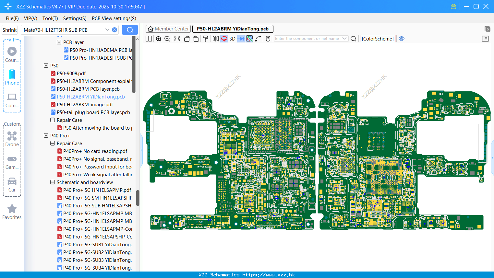The image size is (494, 278).
Task: Open the Tool(T) menu
Action: [x=50, y=18]
